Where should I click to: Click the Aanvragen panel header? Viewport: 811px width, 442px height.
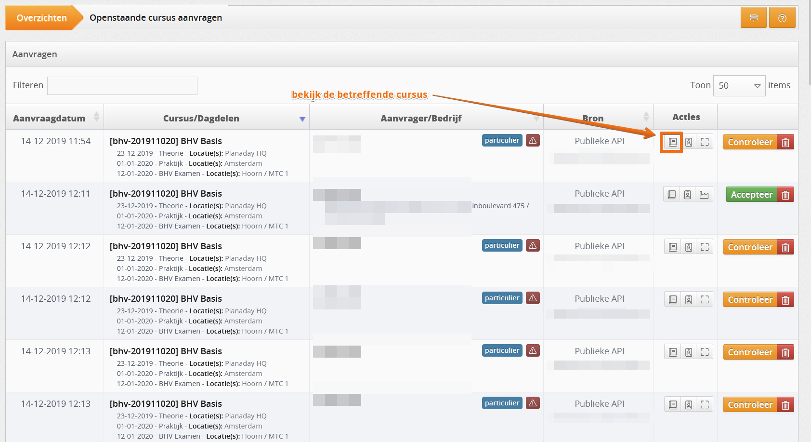tap(402, 54)
